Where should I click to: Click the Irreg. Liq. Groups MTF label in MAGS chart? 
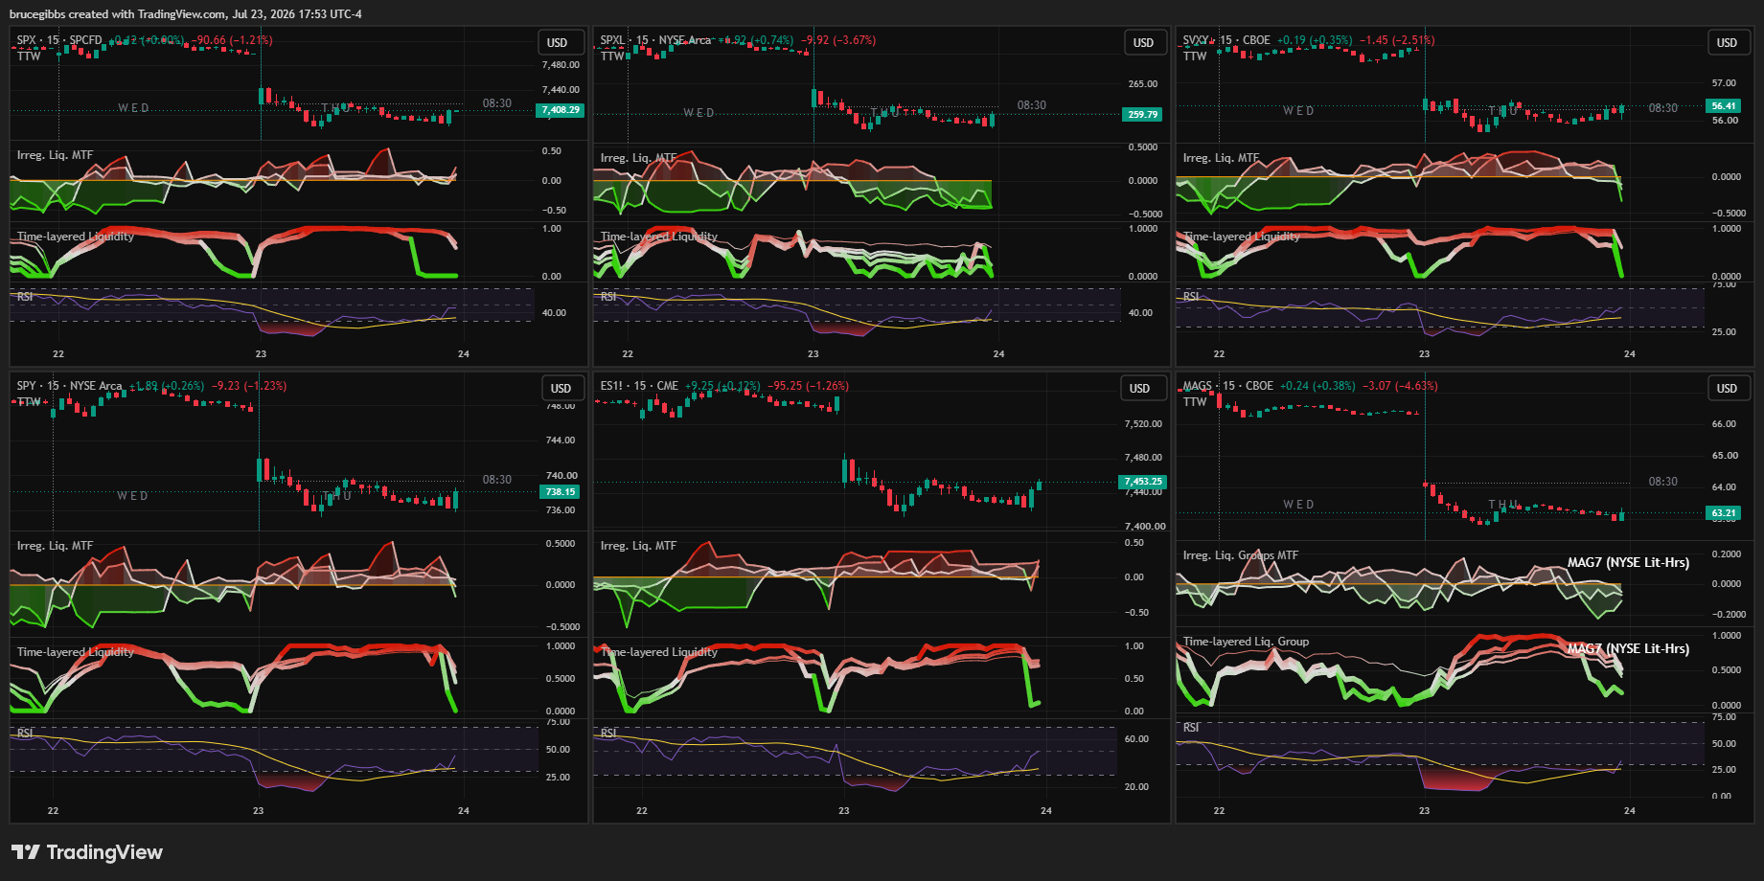coord(1240,555)
